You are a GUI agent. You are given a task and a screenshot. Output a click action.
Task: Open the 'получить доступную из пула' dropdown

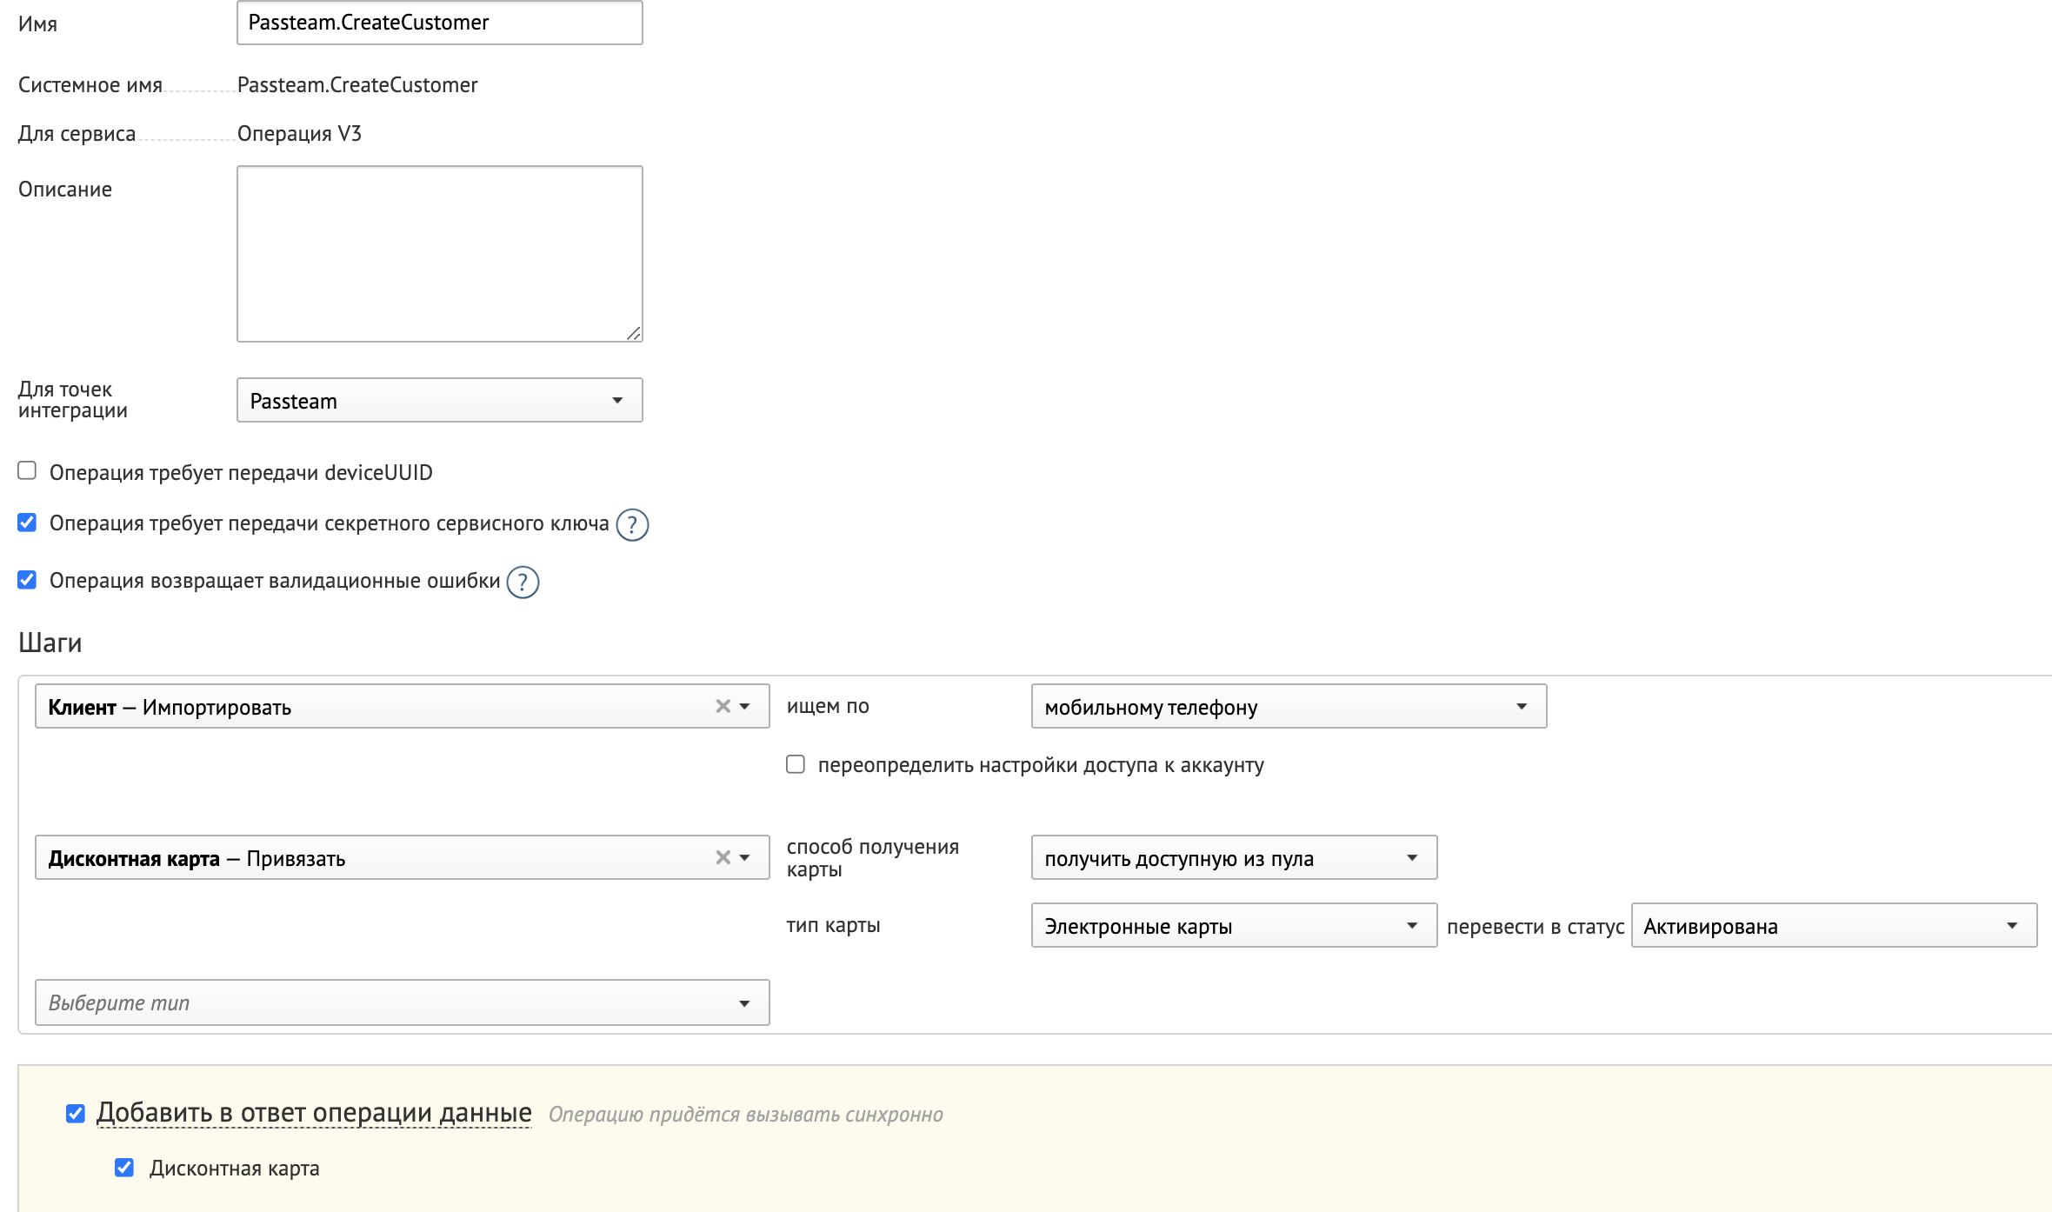point(1234,857)
